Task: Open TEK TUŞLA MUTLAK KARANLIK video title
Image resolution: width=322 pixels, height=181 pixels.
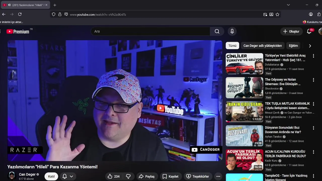Action: tap(287, 106)
